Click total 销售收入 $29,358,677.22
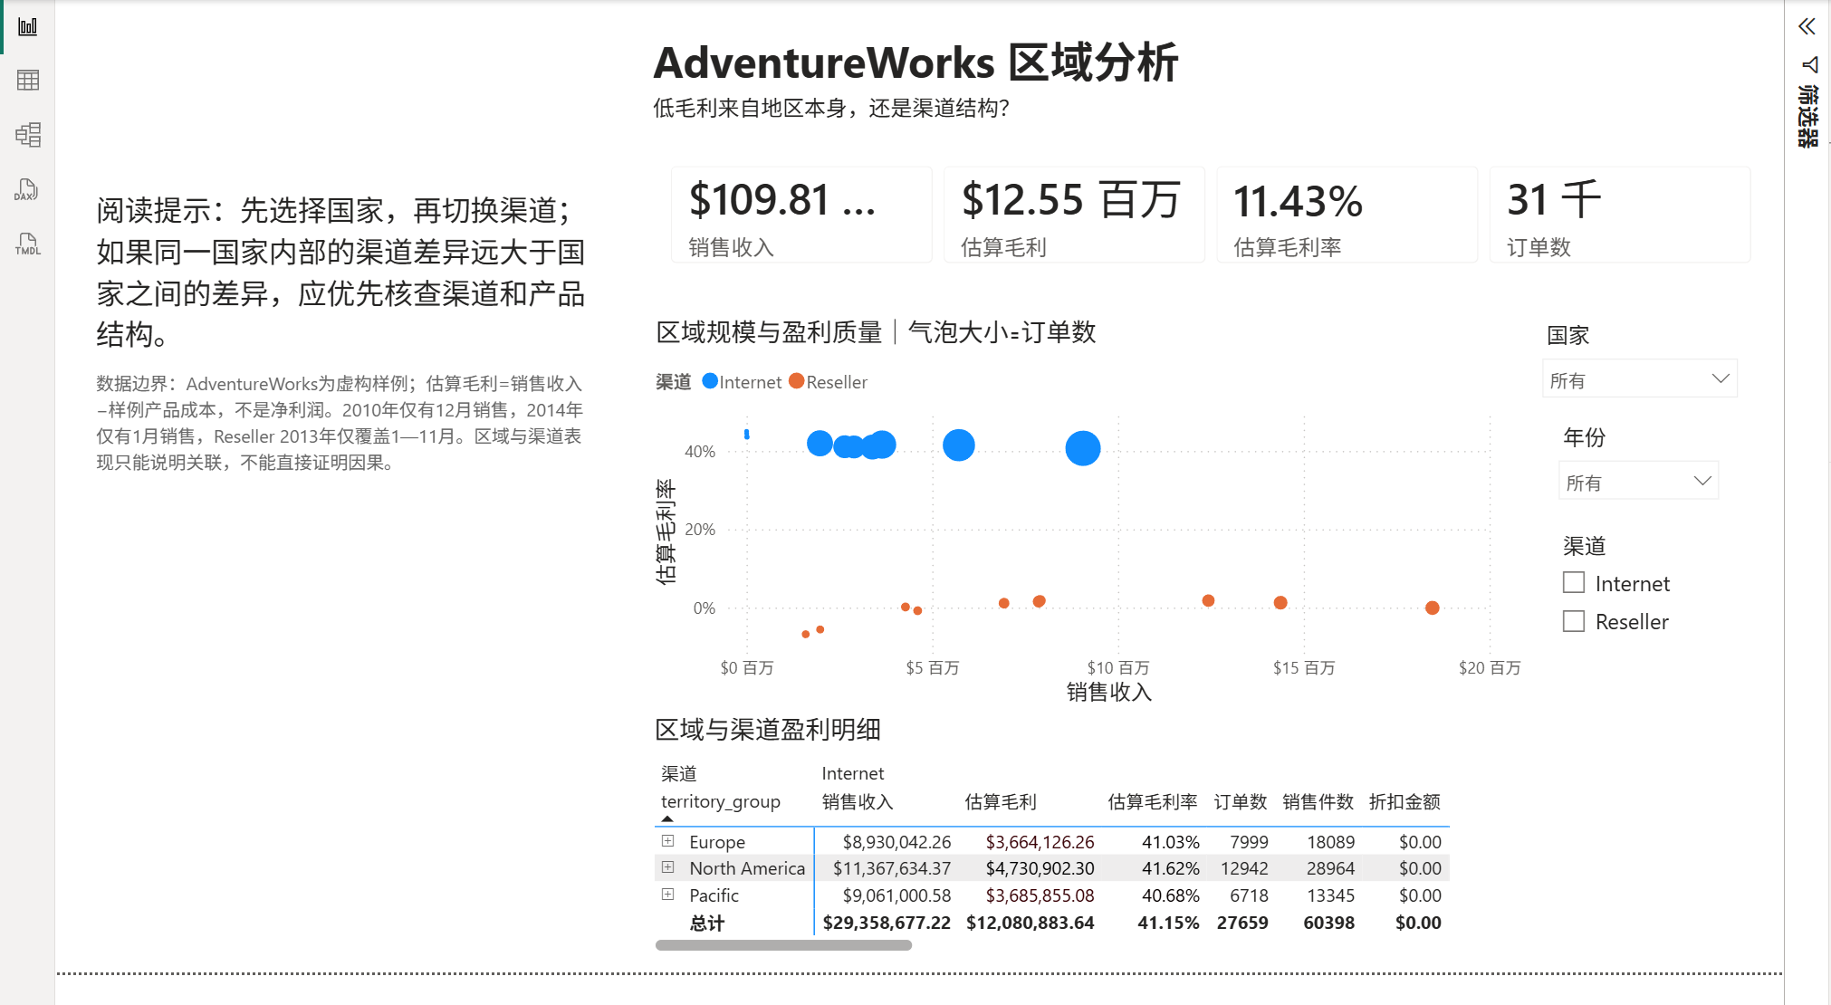The width and height of the screenshot is (1831, 1005). tap(887, 923)
